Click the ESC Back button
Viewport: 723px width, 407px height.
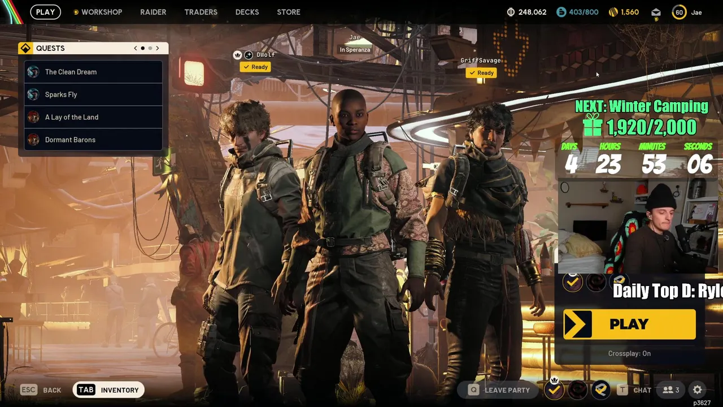point(41,390)
